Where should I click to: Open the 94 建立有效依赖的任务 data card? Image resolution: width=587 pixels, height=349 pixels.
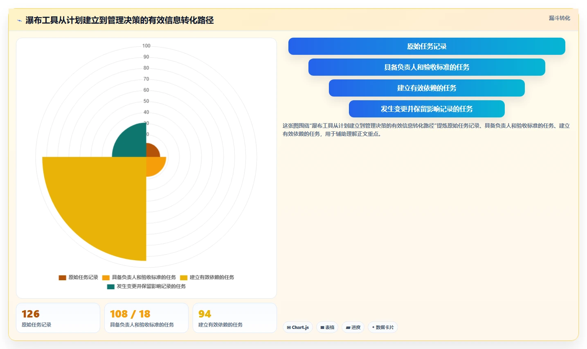235,318
